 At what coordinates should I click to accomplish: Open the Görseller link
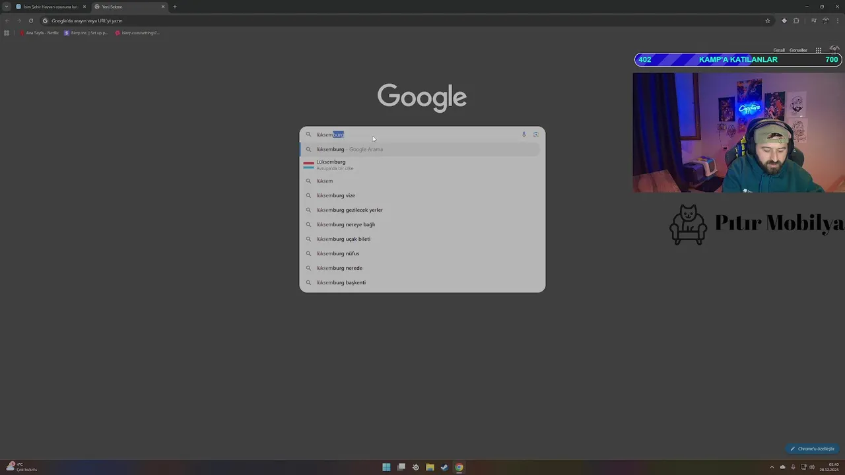tap(798, 50)
